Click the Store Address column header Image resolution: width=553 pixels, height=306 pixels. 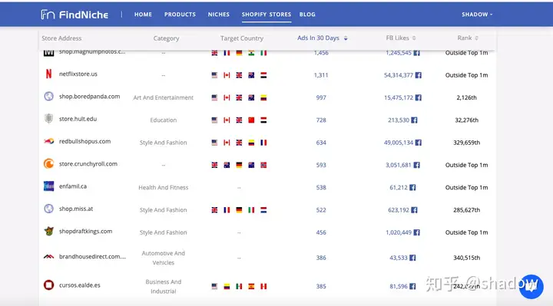[x=61, y=38]
